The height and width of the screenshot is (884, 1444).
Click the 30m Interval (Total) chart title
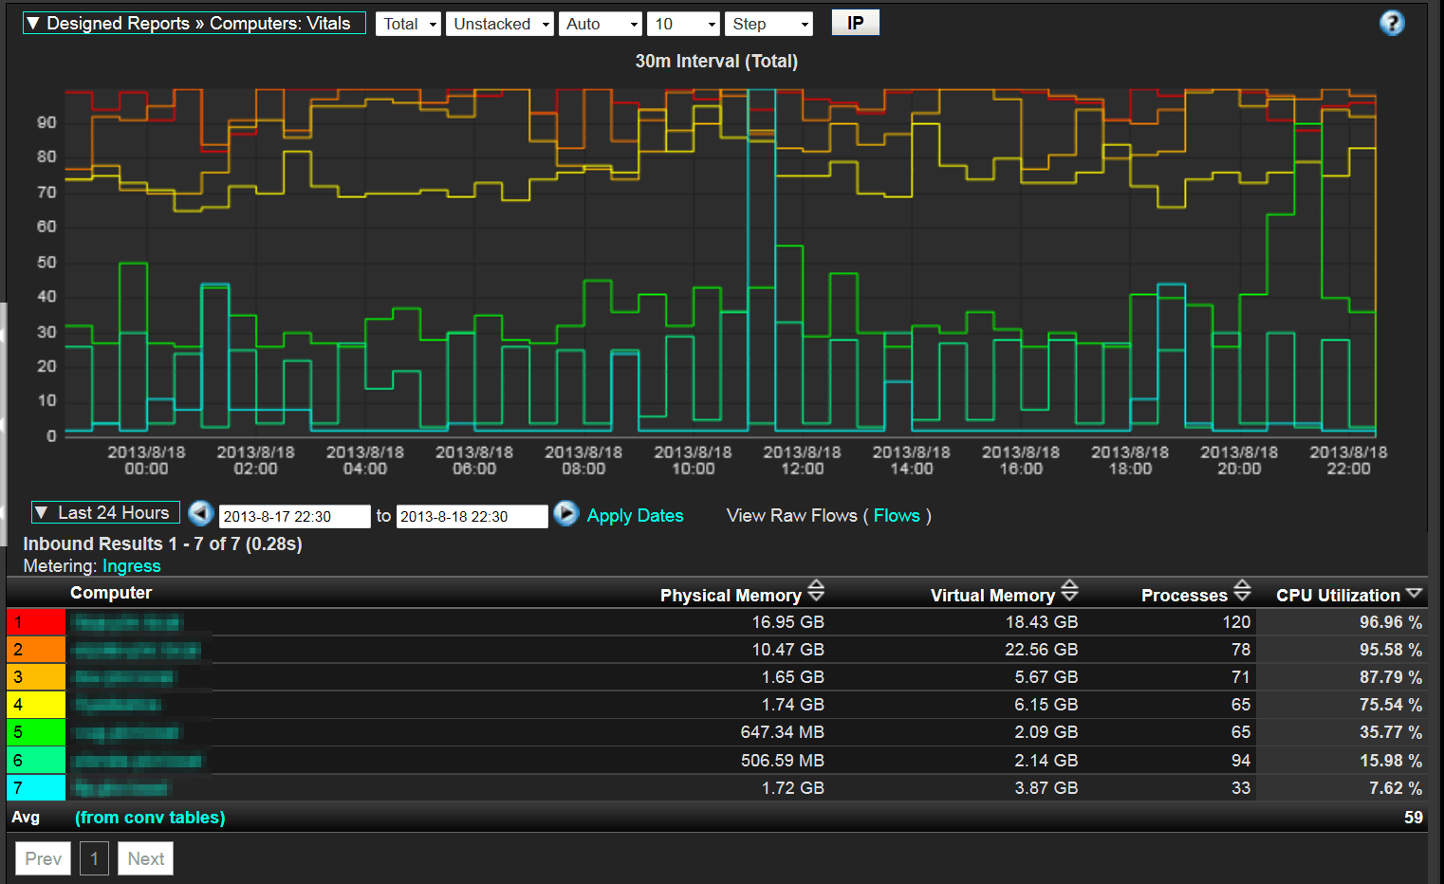point(716,61)
